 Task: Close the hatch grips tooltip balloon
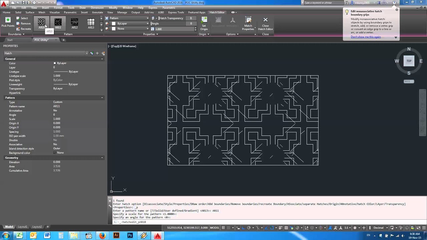tap(397, 10)
